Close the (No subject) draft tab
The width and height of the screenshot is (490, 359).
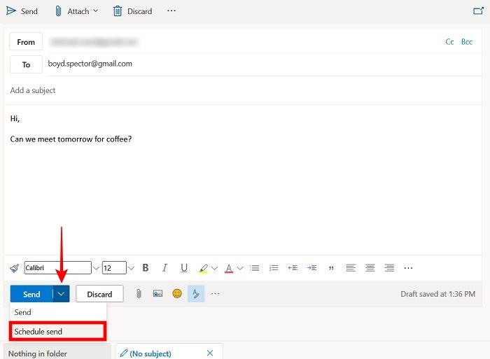tap(210, 353)
